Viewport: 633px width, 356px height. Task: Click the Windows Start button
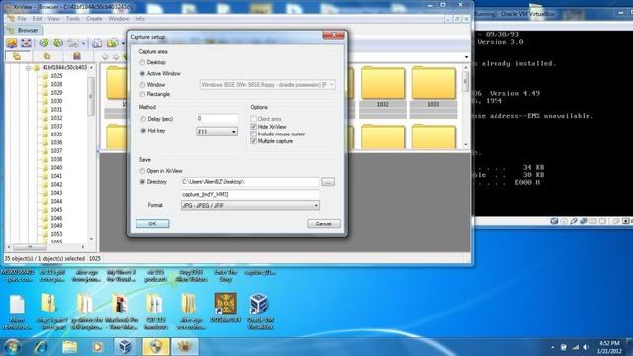(x=12, y=347)
